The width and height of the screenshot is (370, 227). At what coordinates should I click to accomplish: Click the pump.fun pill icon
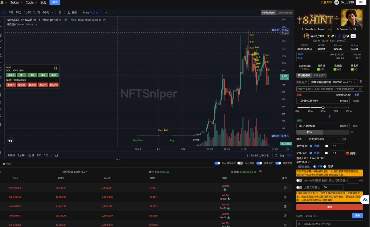[x=333, y=36]
